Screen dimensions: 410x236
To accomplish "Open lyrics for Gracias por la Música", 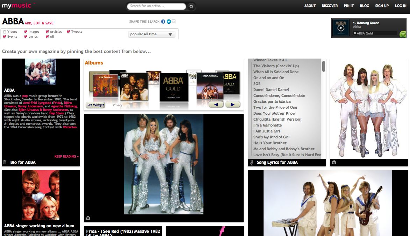I will tap(272, 101).
